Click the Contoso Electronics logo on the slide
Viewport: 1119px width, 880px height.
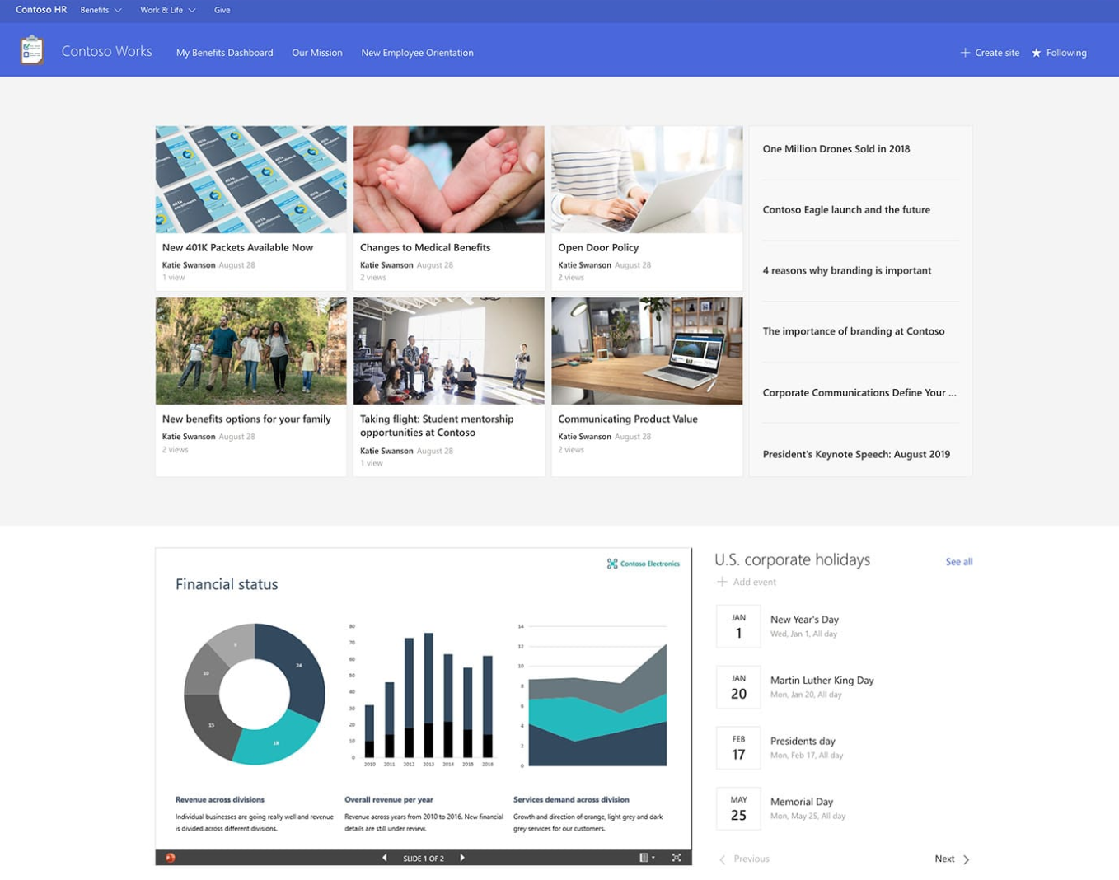coord(644,564)
